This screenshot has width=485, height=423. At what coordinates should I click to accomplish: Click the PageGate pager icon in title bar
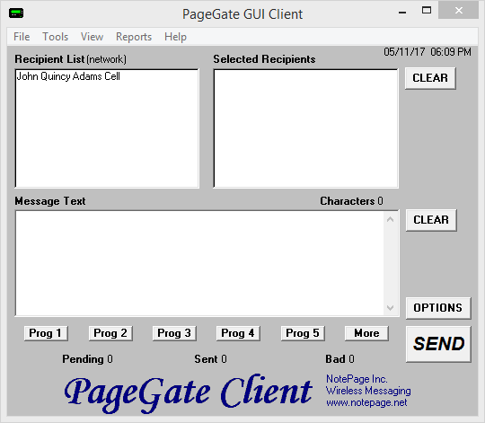pyautogui.click(x=16, y=13)
